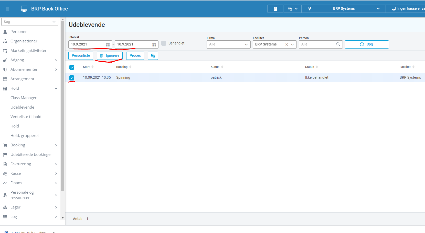Toggle the select-all header checkbox
Image resolution: width=425 pixels, height=233 pixels.
point(72,67)
